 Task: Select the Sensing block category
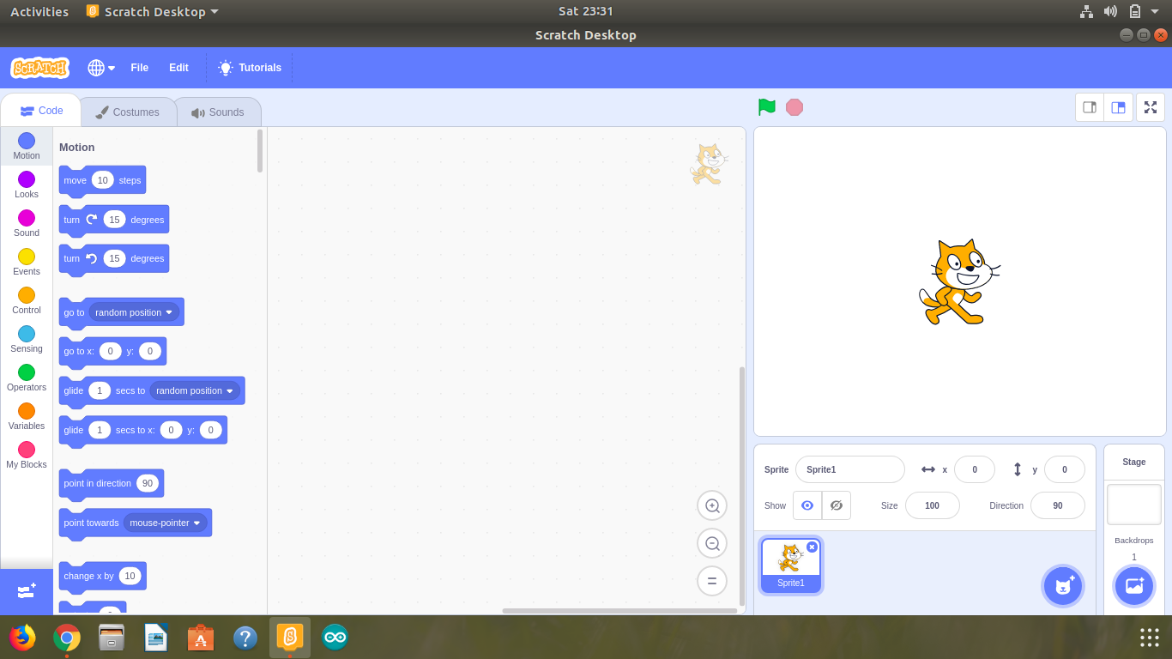tap(27, 340)
